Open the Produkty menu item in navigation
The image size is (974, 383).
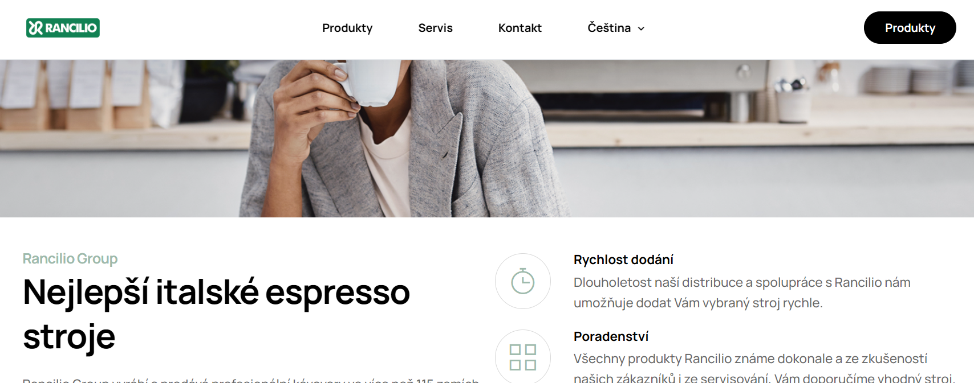pyautogui.click(x=347, y=28)
